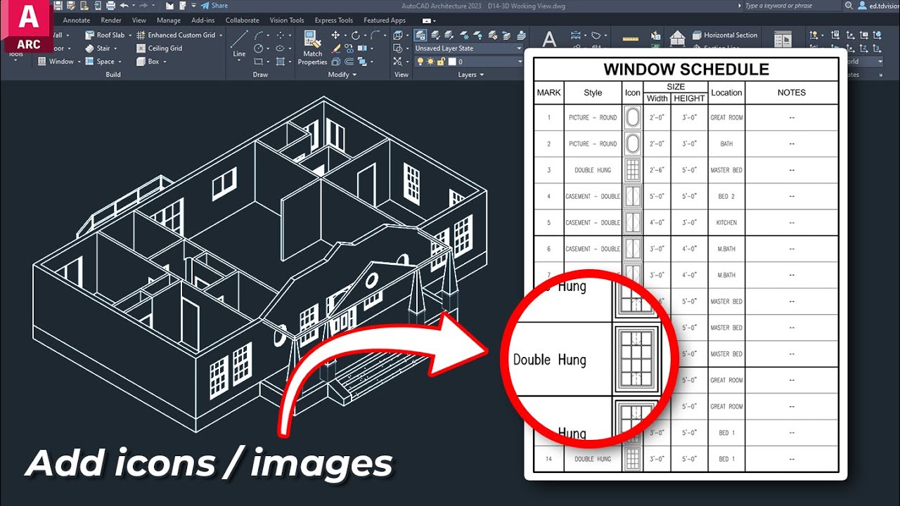900x506 pixels.
Task: Click the Share button
Action: tap(214, 6)
